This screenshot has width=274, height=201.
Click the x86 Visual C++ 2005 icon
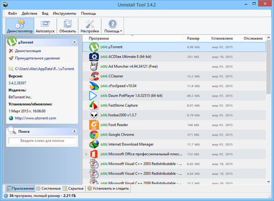(x=94, y=174)
